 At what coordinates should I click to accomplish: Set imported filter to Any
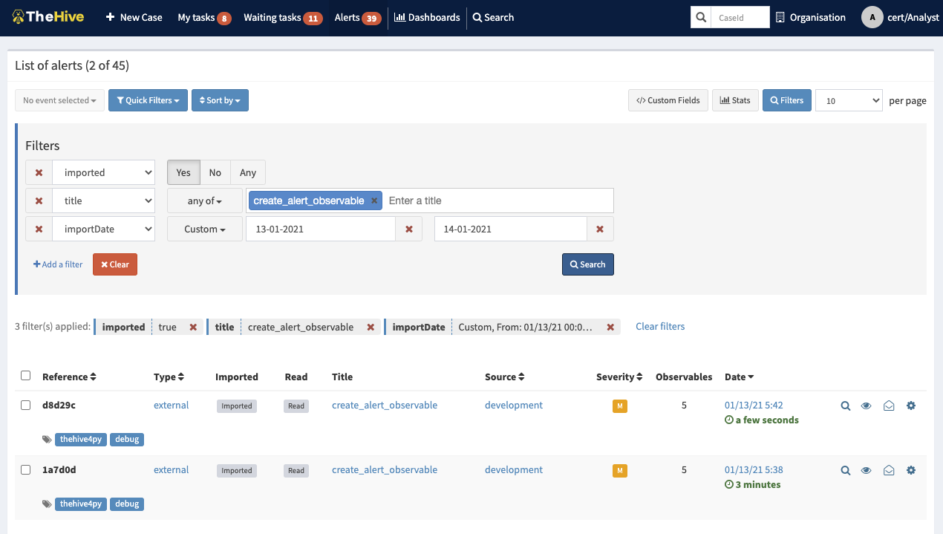(247, 172)
